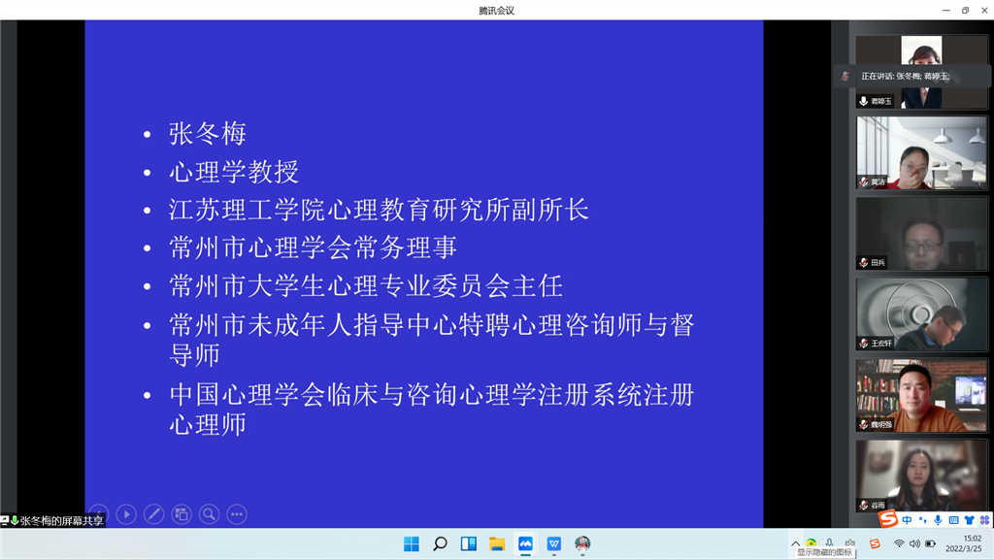Restore down the Tencent Meeting window

click(x=966, y=10)
